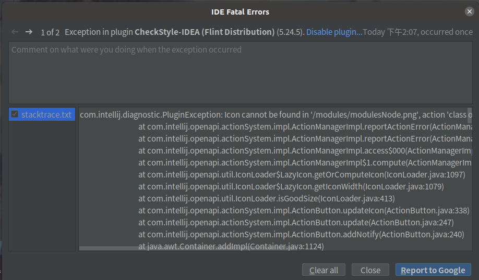This screenshot has height=280, width=479.
Task: Click the '1 of 2' error counter
Action: (x=50, y=32)
